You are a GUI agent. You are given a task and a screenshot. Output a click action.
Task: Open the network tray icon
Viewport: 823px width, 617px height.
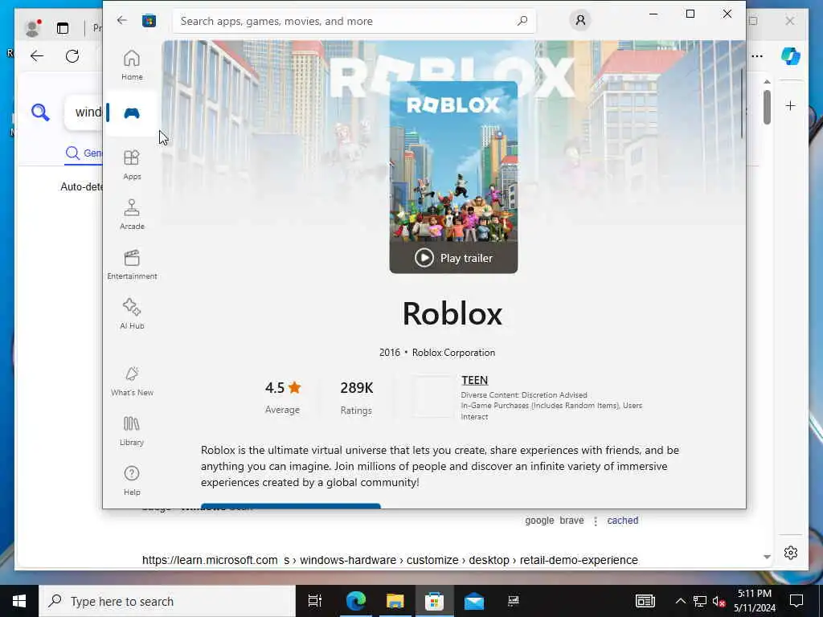[x=700, y=601]
